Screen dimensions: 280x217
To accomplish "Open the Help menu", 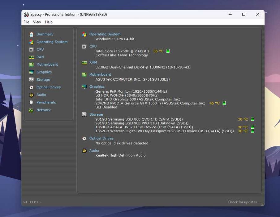I will pos(49,22).
